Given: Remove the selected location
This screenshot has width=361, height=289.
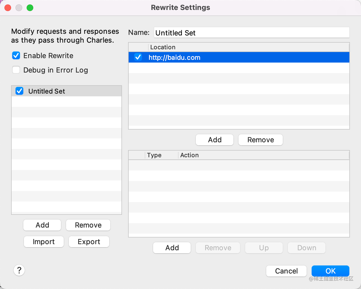Looking at the screenshot, I should point(260,140).
